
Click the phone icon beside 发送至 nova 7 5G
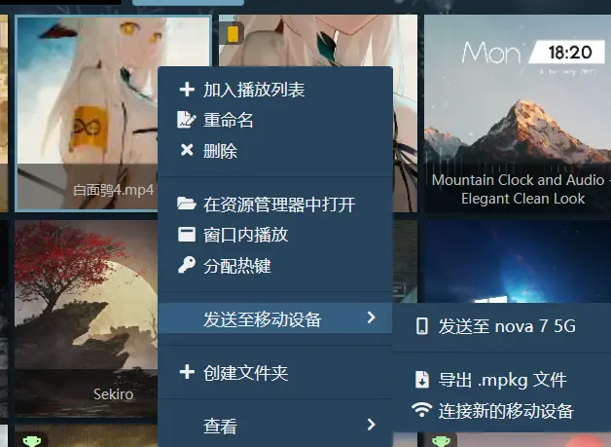point(421,326)
